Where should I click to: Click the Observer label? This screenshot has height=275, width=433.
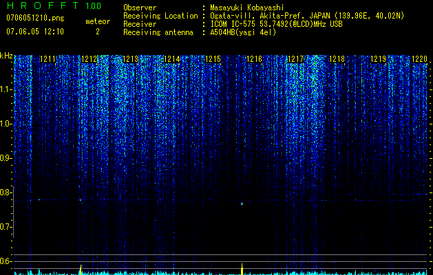tap(140, 8)
